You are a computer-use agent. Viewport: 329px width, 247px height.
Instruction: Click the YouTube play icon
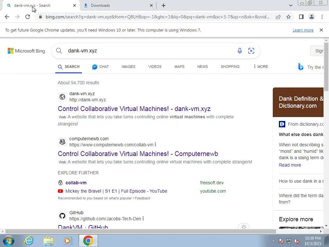60,191
